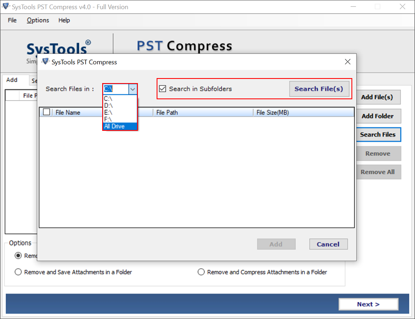Choose D:\ from the drive list

(120, 106)
